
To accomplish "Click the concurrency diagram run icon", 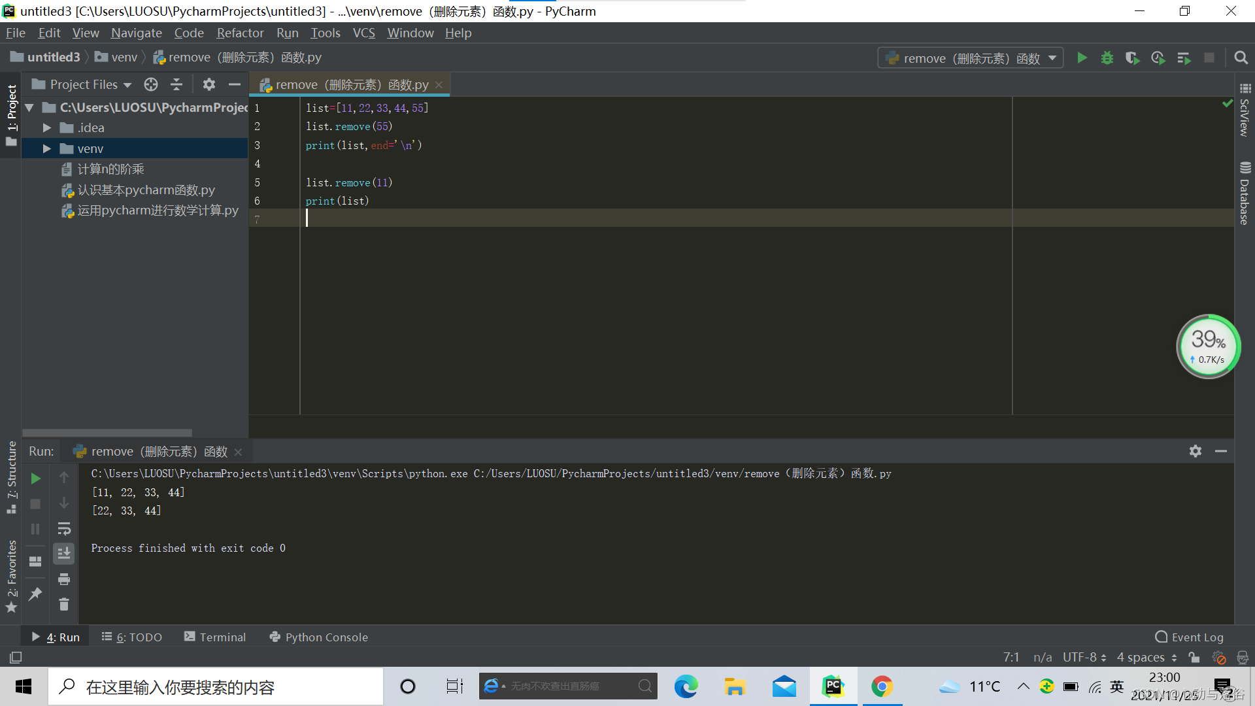I will pos(1184,58).
